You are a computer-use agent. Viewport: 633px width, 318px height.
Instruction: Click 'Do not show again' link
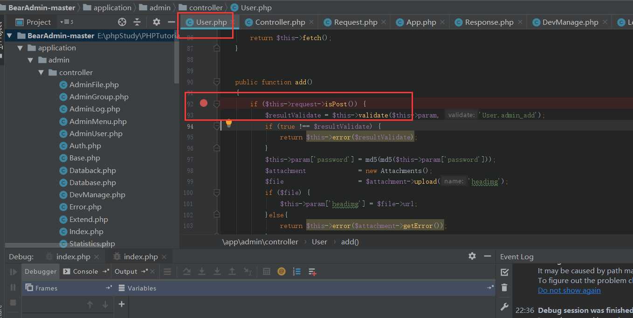569,290
